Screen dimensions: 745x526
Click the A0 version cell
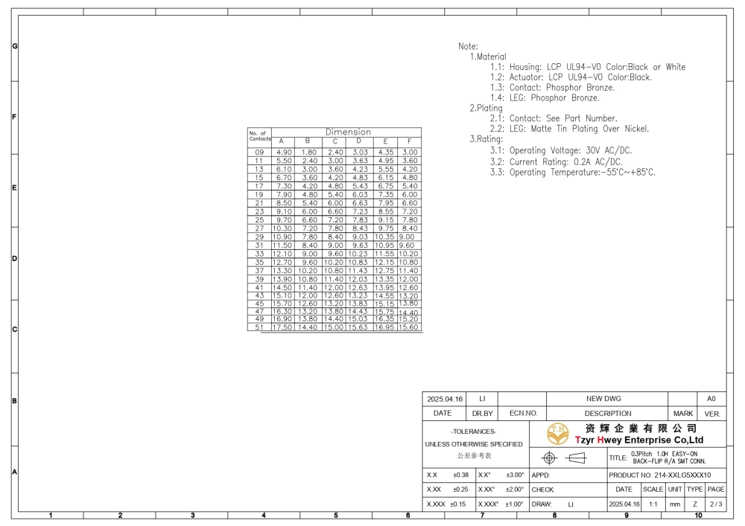711,399
